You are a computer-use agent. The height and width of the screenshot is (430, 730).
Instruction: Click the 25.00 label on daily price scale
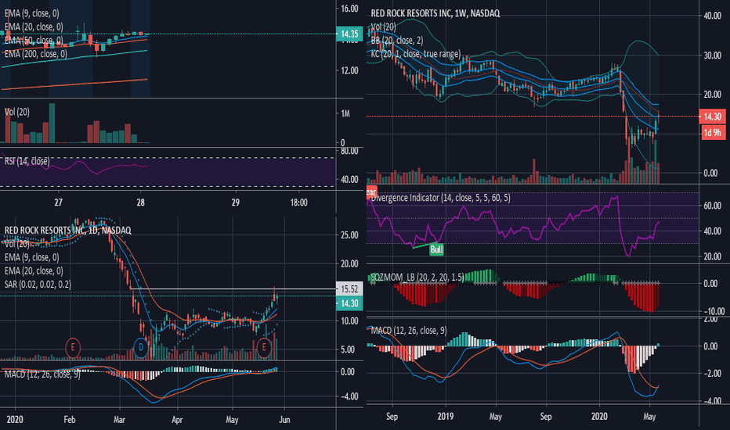(349, 235)
